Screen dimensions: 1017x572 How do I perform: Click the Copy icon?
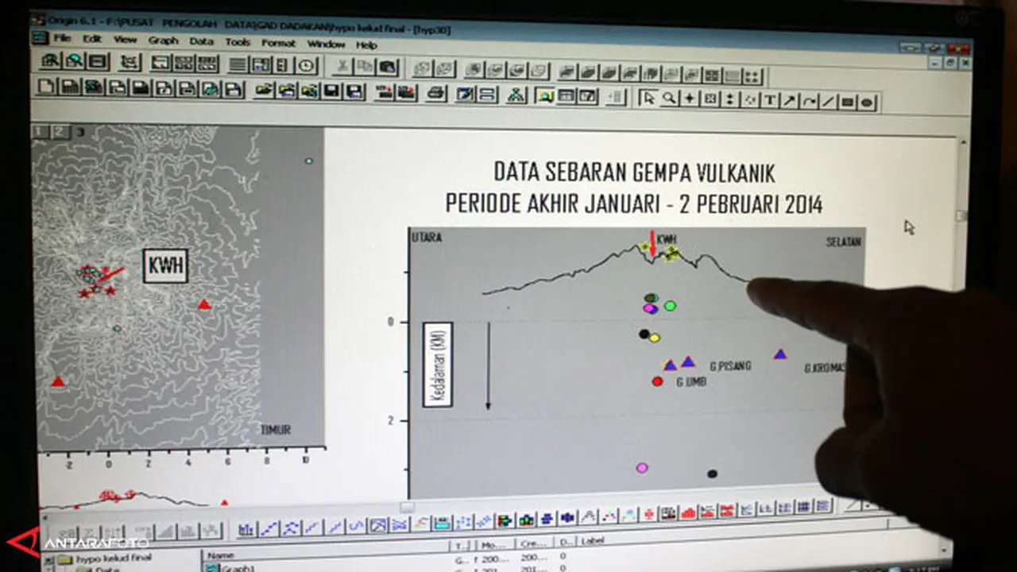point(365,68)
